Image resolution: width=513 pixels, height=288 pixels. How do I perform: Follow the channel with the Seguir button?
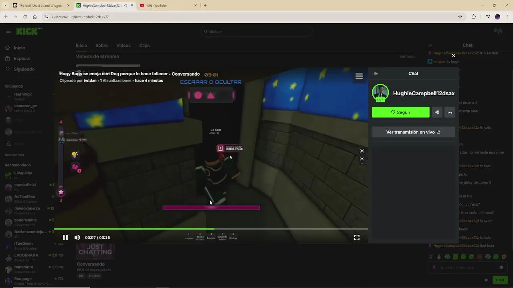tap(400, 112)
